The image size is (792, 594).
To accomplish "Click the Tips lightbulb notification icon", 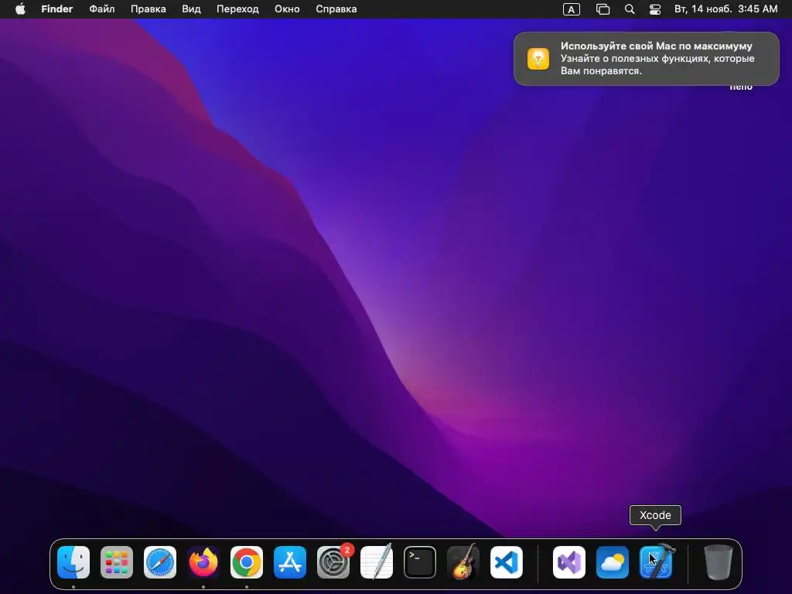I will 538,59.
